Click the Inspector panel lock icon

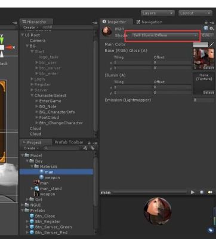tap(206, 23)
